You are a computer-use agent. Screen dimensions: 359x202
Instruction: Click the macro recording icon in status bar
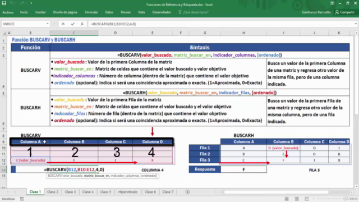(22, 199)
